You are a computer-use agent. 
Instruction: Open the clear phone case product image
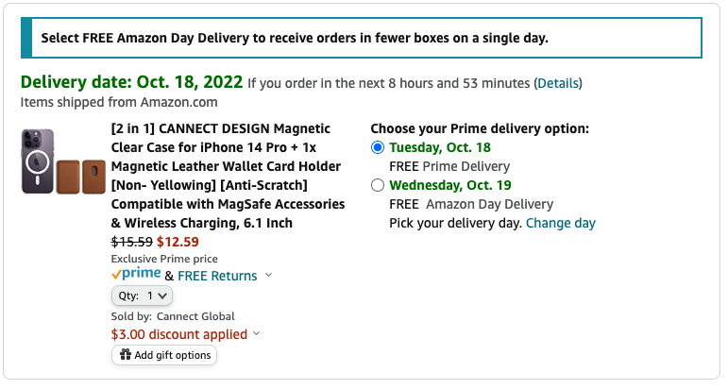click(x=38, y=161)
